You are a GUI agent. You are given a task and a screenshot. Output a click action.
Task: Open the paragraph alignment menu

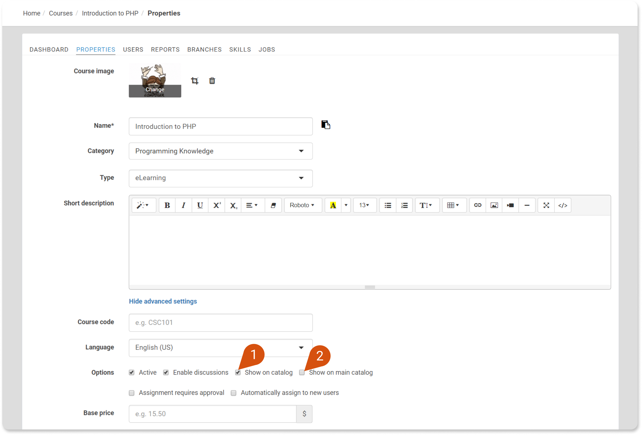pyautogui.click(x=253, y=205)
